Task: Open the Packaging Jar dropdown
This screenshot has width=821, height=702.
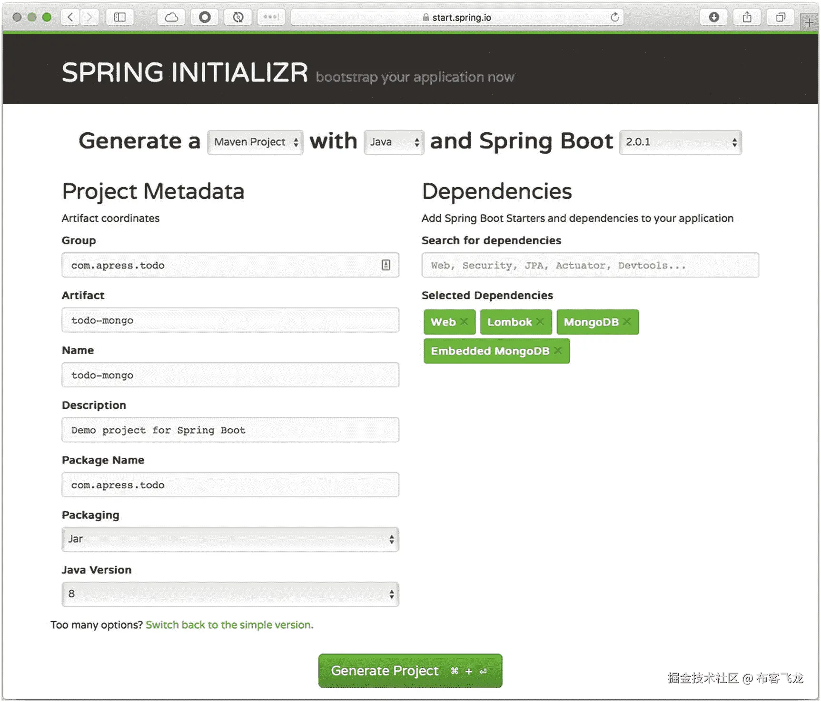Action: pyautogui.click(x=230, y=539)
